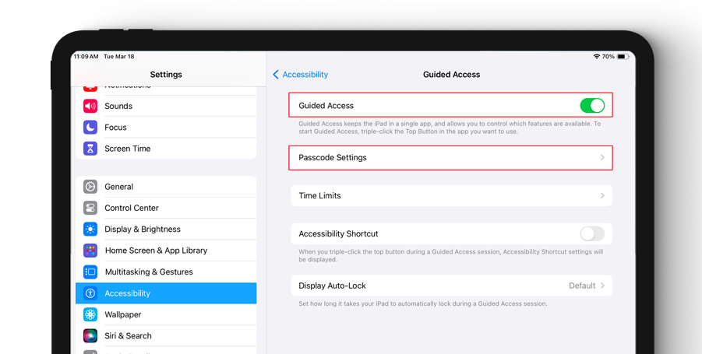This screenshot has height=354, width=702.
Task: Click the 'When you triple-click' description text
Action: [451, 255]
